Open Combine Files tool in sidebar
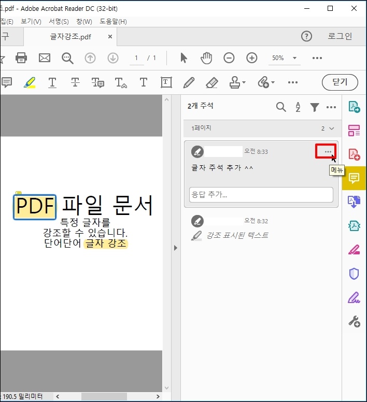Image resolution: width=367 pixels, height=402 pixels. pyautogui.click(x=354, y=202)
